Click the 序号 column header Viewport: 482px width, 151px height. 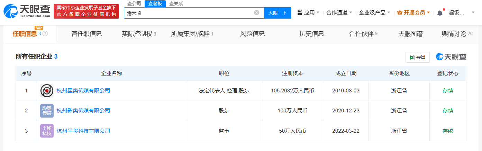pos(26,73)
